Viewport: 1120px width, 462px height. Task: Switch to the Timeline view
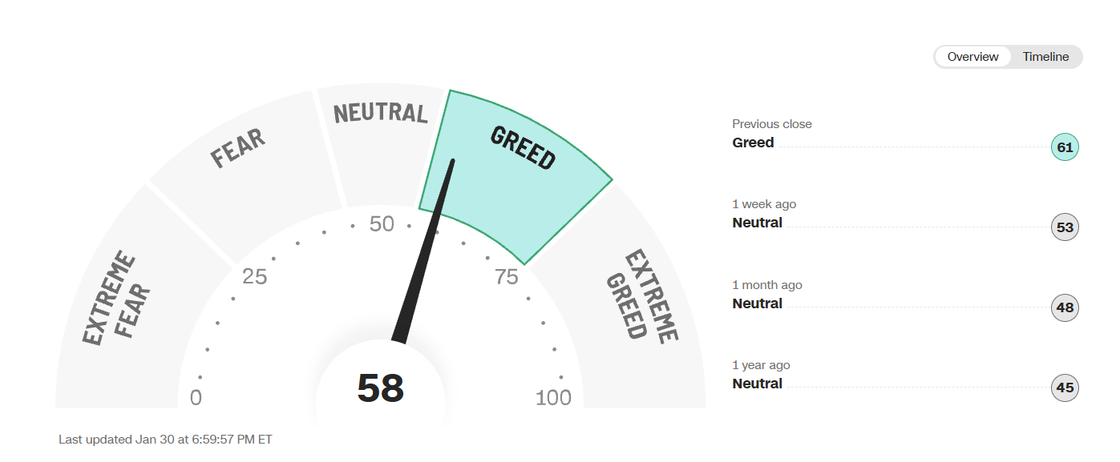point(1045,57)
